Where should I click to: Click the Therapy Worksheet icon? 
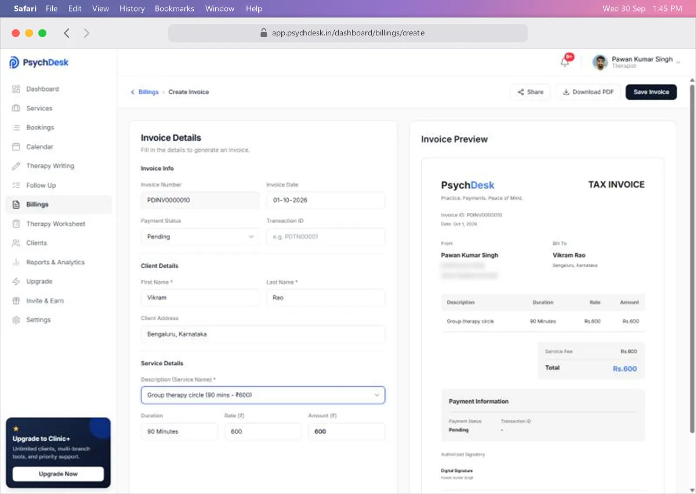point(16,224)
